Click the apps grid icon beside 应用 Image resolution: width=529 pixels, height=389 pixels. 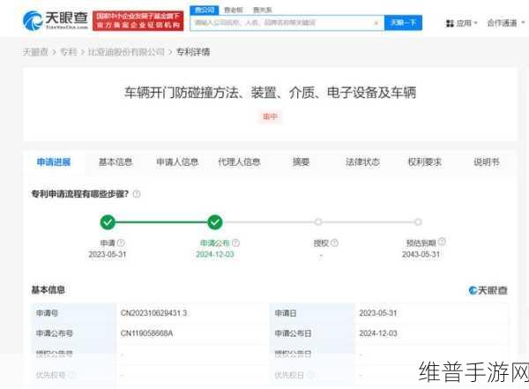coord(450,23)
